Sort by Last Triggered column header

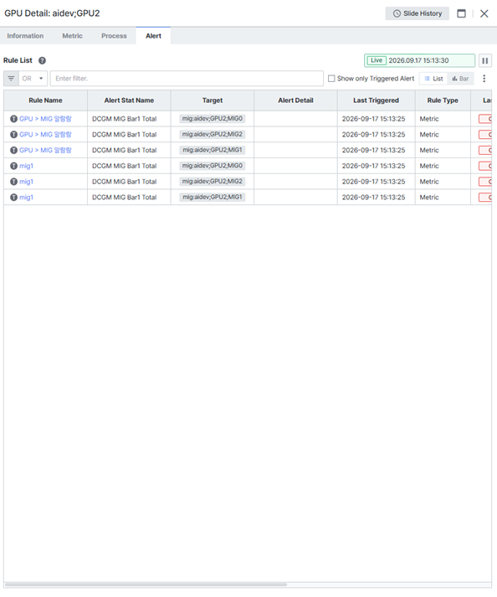coord(376,100)
